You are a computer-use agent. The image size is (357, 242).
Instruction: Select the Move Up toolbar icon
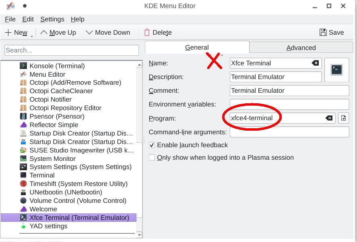[43, 32]
